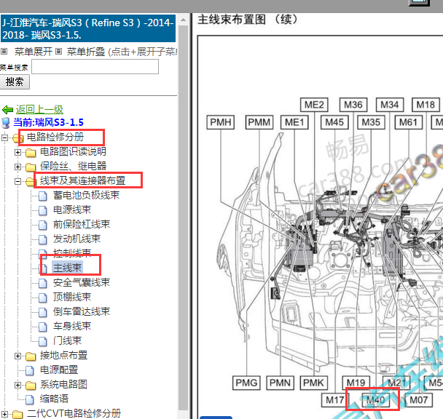Open the 蓄电池负极线束 page
The width and height of the screenshot is (443, 419).
point(86,195)
